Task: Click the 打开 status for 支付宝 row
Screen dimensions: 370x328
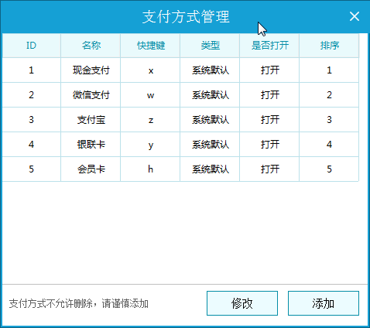Action: point(269,120)
